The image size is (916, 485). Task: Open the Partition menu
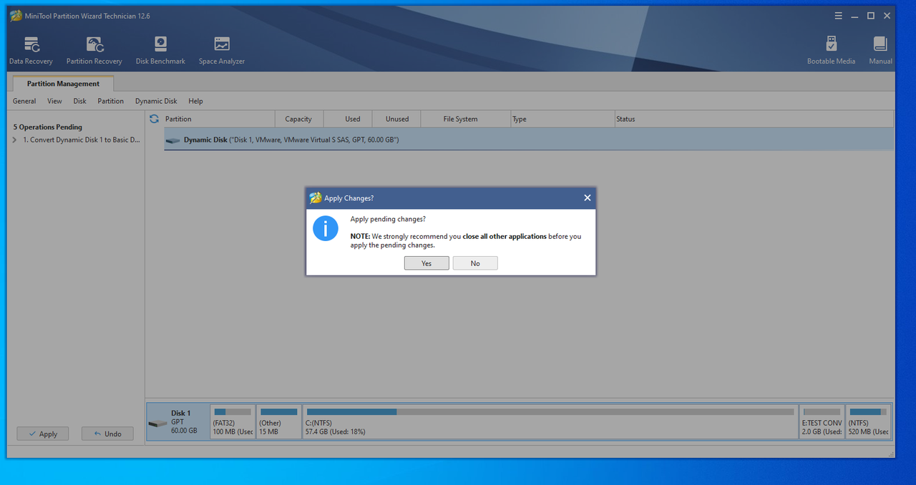coord(111,101)
